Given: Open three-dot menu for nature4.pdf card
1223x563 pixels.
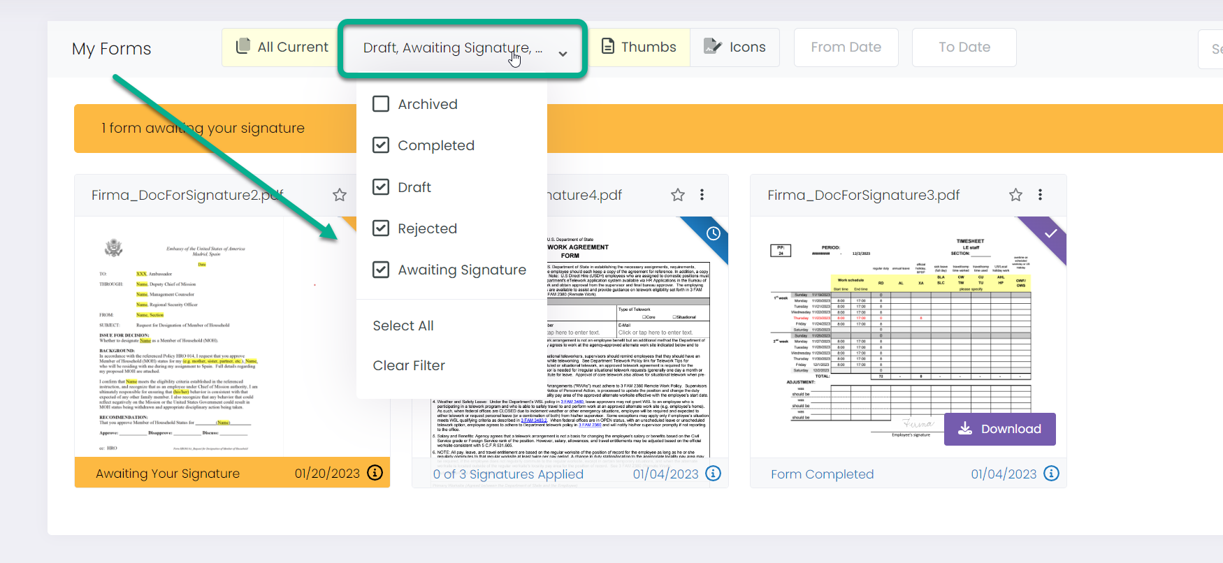Looking at the screenshot, I should point(702,195).
